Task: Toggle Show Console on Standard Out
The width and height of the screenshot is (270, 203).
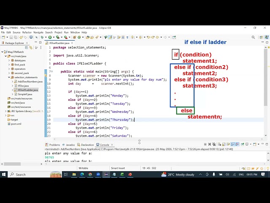Action: pyautogui.click(x=232, y=144)
